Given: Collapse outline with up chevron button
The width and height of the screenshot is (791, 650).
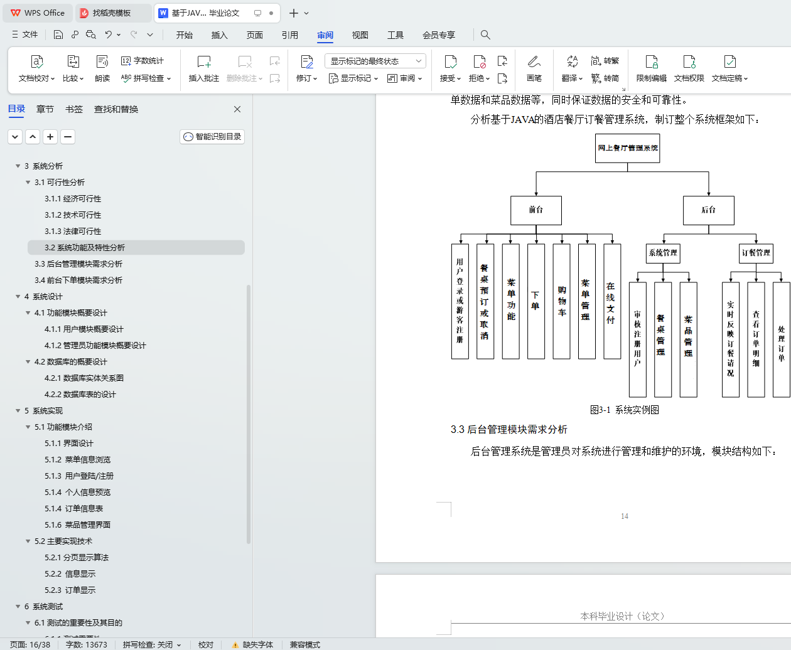Looking at the screenshot, I should click(x=33, y=136).
